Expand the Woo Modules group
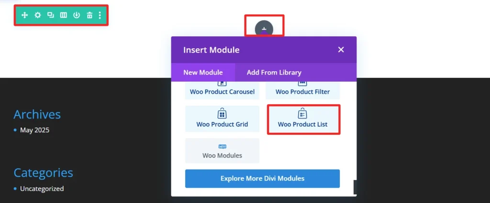Image resolution: width=490 pixels, height=203 pixels. pos(222,150)
